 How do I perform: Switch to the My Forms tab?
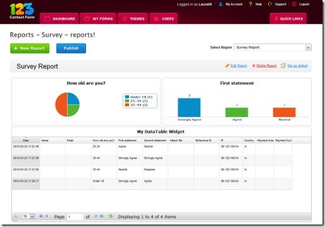pyautogui.click(x=98, y=18)
